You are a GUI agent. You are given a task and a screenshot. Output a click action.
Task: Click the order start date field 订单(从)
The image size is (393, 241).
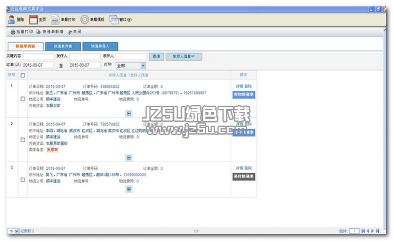tap(38, 65)
